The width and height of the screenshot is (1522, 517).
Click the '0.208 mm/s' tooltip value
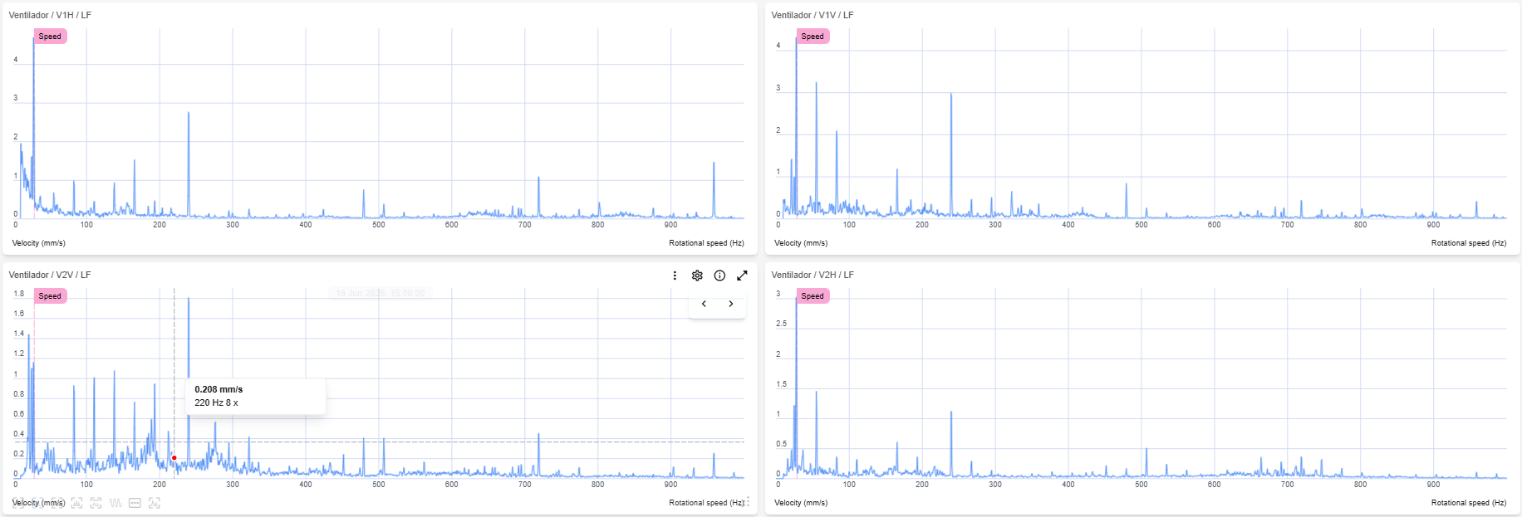[218, 389]
